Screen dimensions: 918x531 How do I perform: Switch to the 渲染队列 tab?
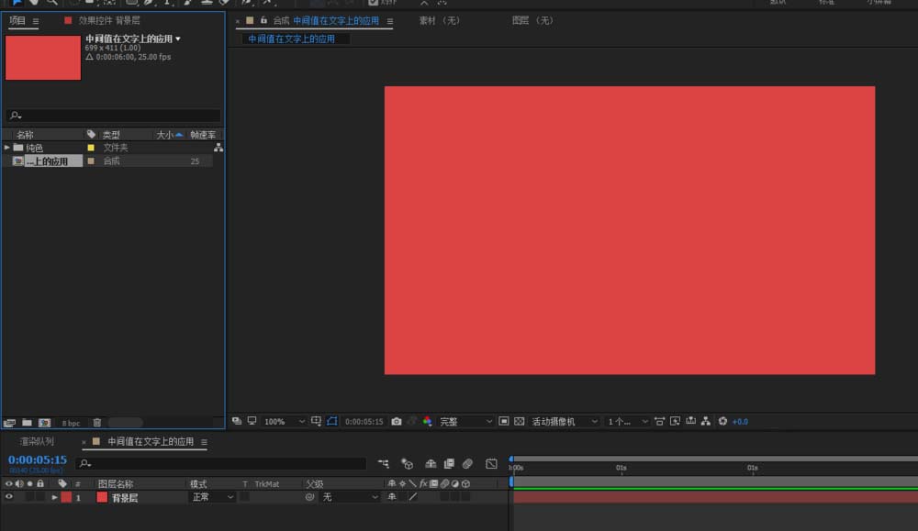tap(37, 442)
